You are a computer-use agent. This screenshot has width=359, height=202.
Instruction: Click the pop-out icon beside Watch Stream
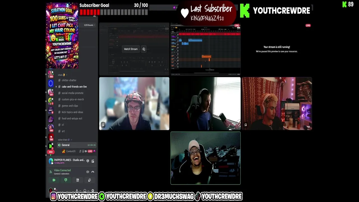click(x=144, y=49)
